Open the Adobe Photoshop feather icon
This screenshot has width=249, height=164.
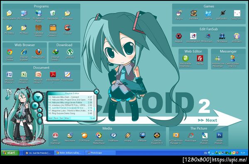click(x=205, y=135)
